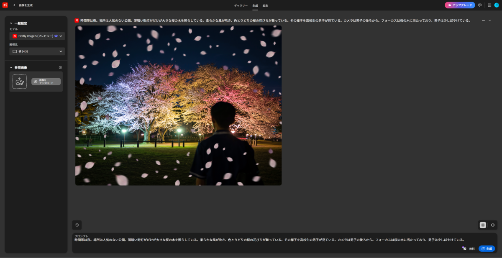502x258 pixels.
Task: Click the reference image placeholder icon
Action: [x=20, y=82]
